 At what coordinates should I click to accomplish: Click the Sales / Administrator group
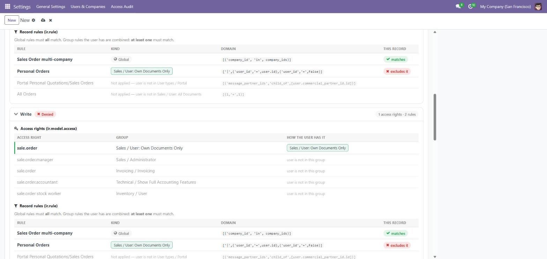(136, 160)
